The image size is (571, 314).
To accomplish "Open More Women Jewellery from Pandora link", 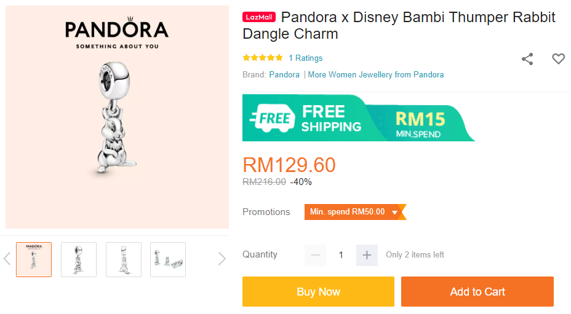I will (376, 74).
